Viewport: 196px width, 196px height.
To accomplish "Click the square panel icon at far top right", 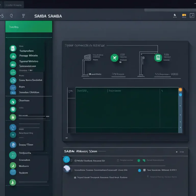I will 192,16.
